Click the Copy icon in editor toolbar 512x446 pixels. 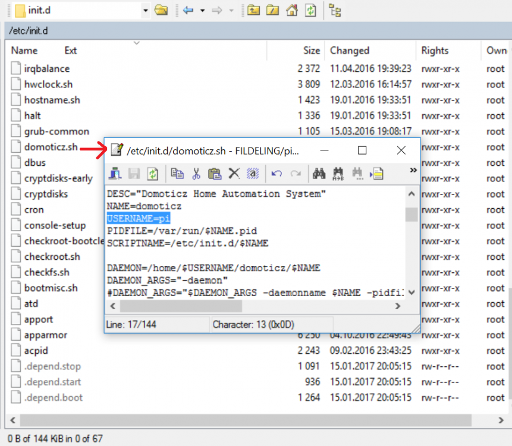click(x=177, y=174)
